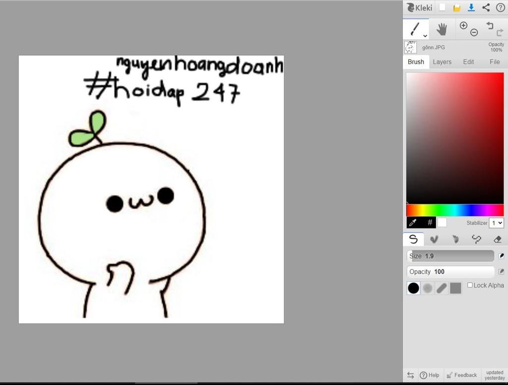Screen dimensions: 508x385
Task: Open the Stabilizer dropdown
Action: click(x=496, y=223)
